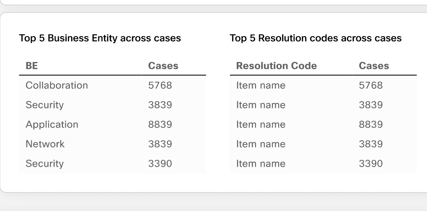427x211 pixels.
Task: Select the Item name with 8839 cases
Action: [x=323, y=124]
